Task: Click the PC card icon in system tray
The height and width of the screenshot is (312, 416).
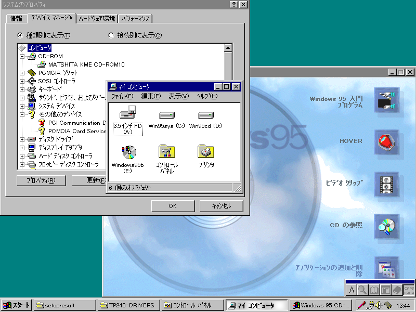Action: tap(387, 305)
